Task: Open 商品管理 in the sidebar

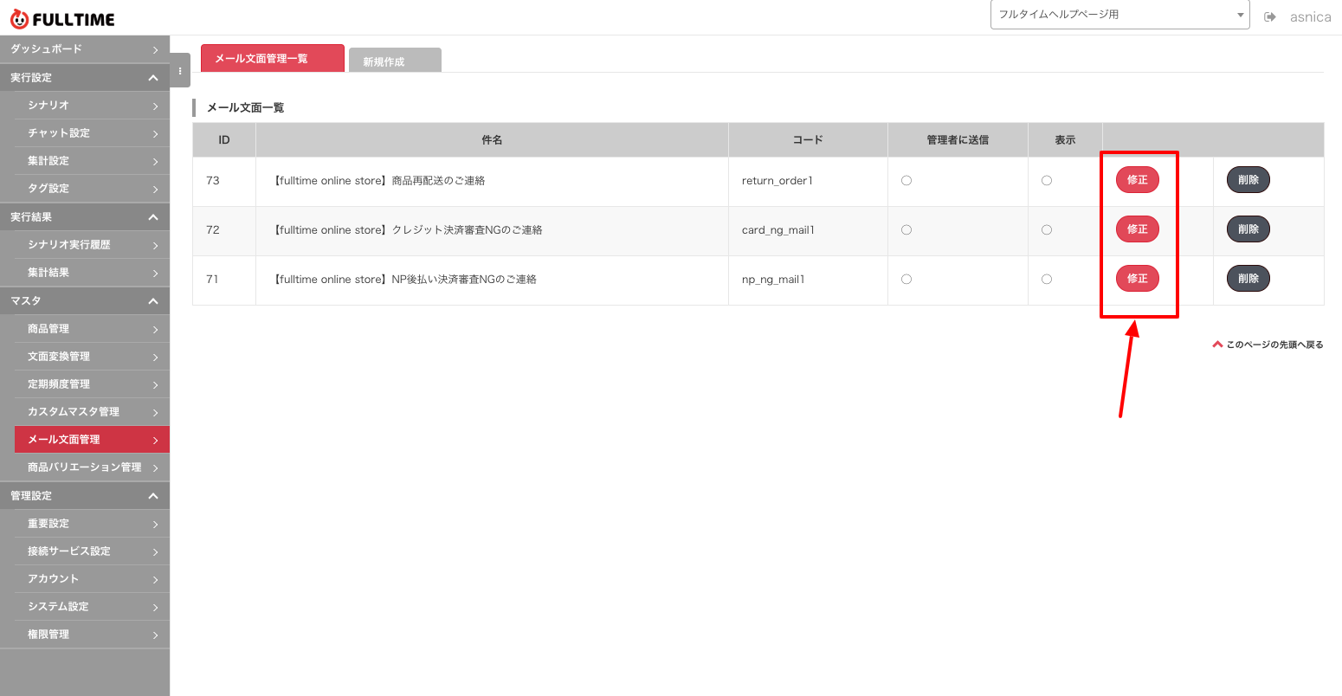Action: point(92,329)
